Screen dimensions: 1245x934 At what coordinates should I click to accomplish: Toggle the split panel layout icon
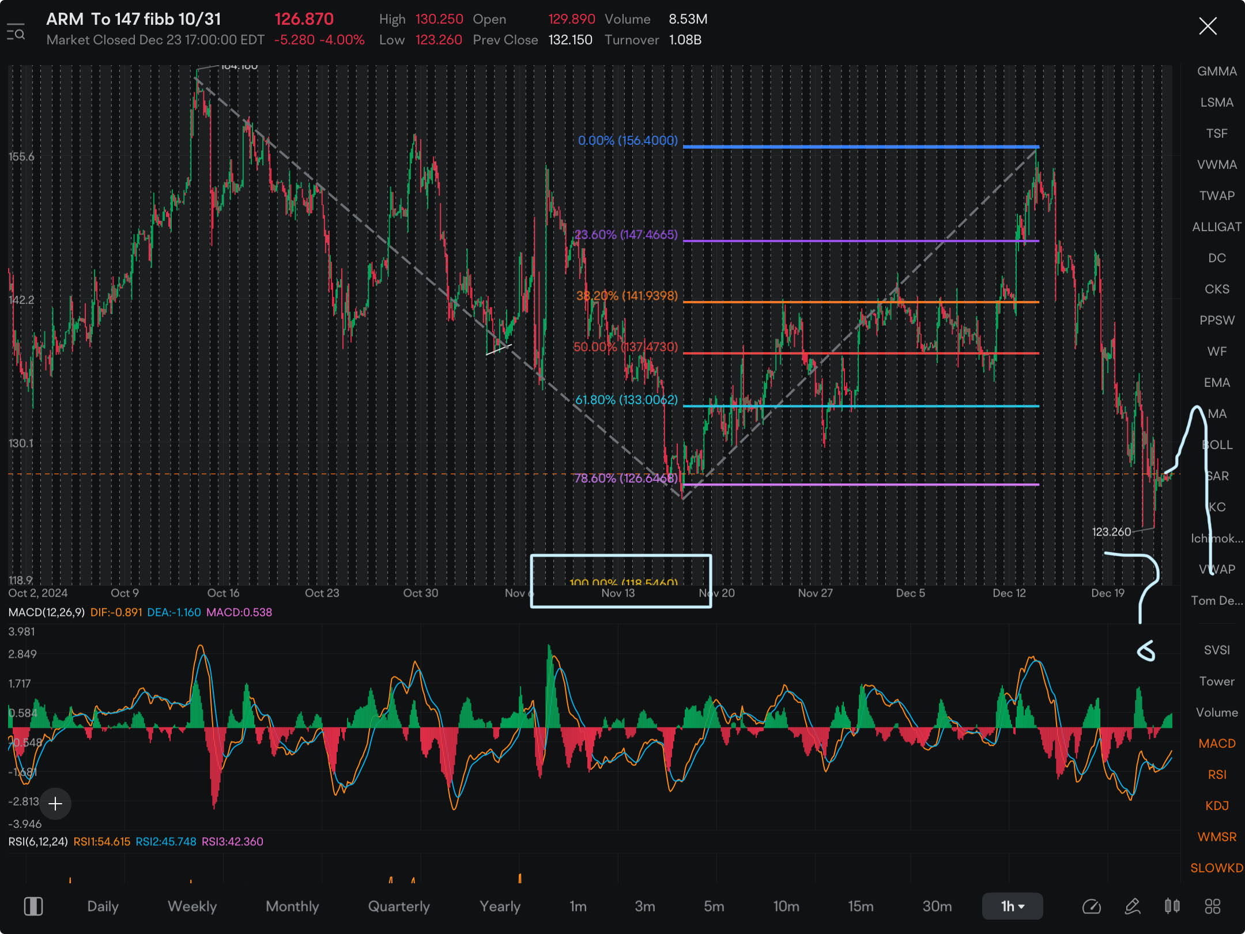click(33, 906)
